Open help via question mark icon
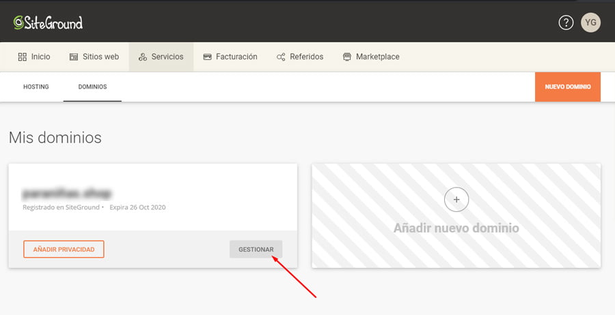The image size is (615, 315). 566,22
